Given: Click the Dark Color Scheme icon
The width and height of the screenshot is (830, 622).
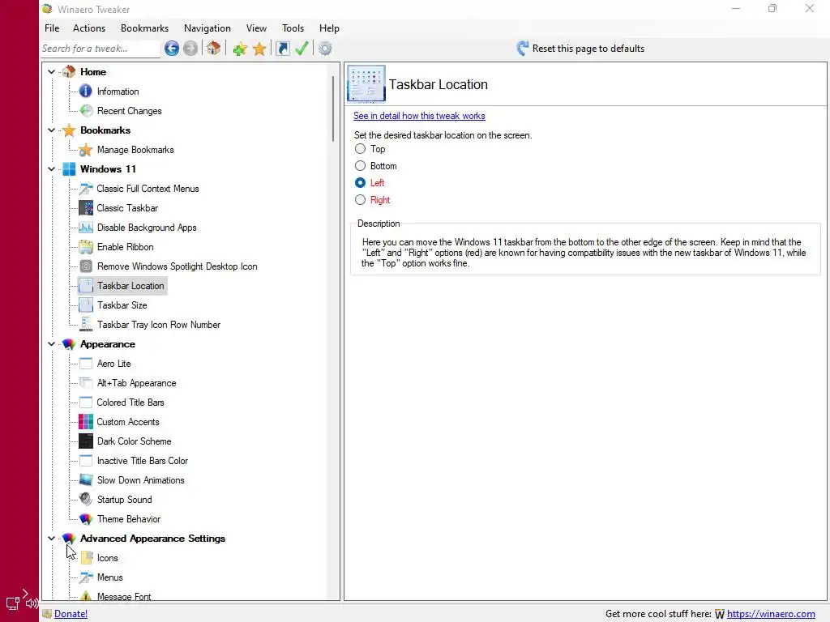Looking at the screenshot, I should point(86,441).
